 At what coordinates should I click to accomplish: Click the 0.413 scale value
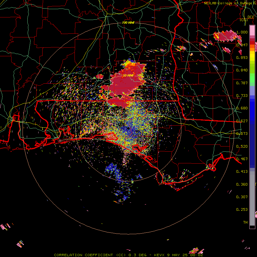(242, 172)
